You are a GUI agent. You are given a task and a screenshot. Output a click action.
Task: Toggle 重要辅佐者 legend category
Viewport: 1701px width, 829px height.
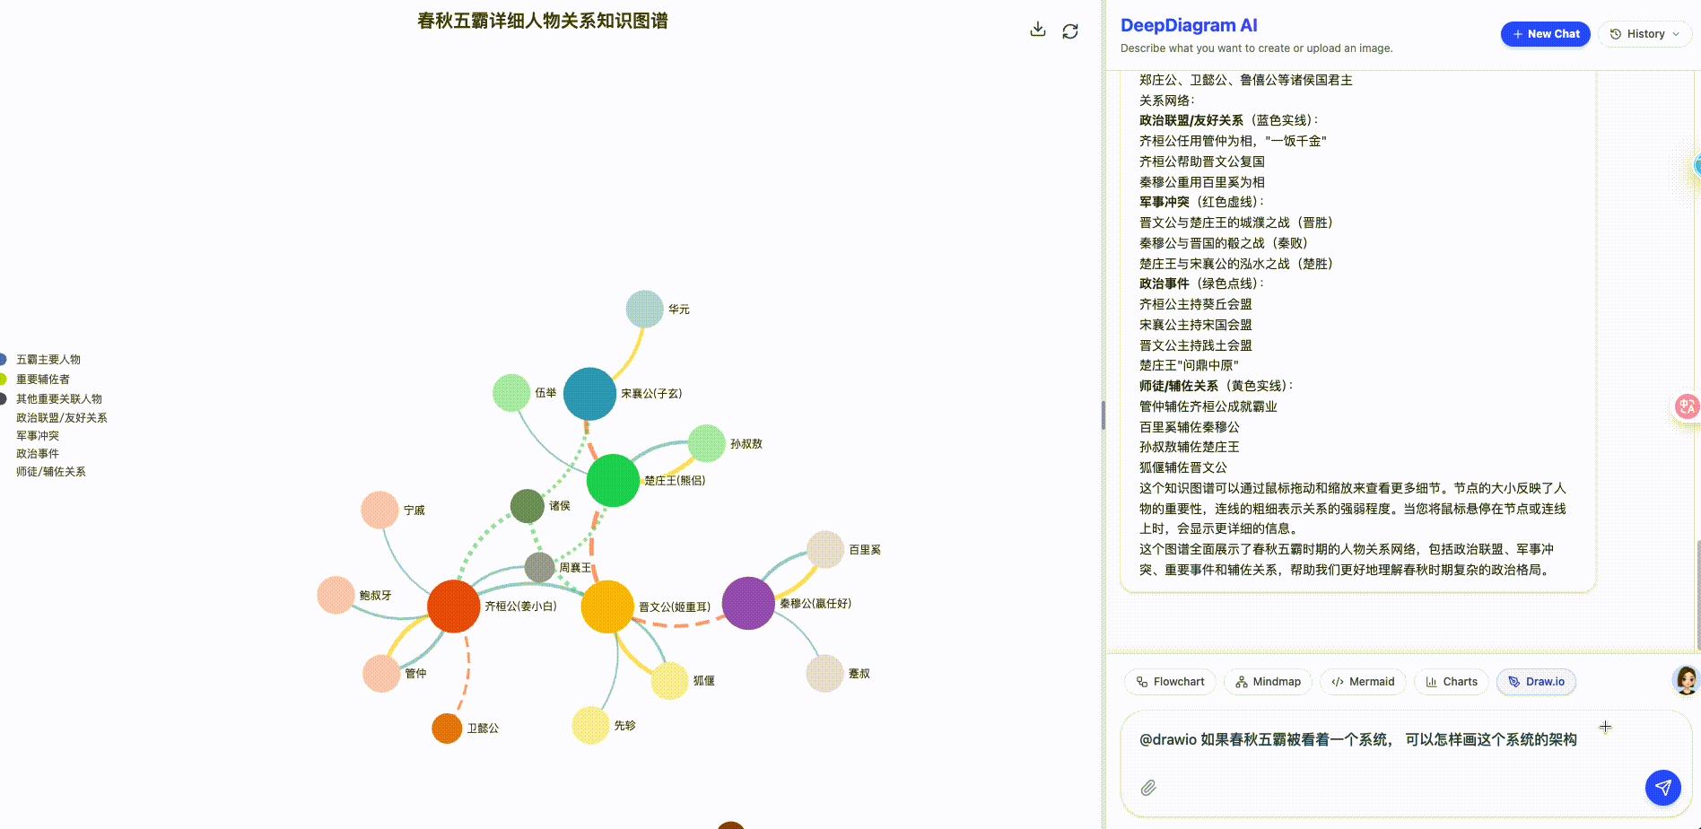point(42,380)
